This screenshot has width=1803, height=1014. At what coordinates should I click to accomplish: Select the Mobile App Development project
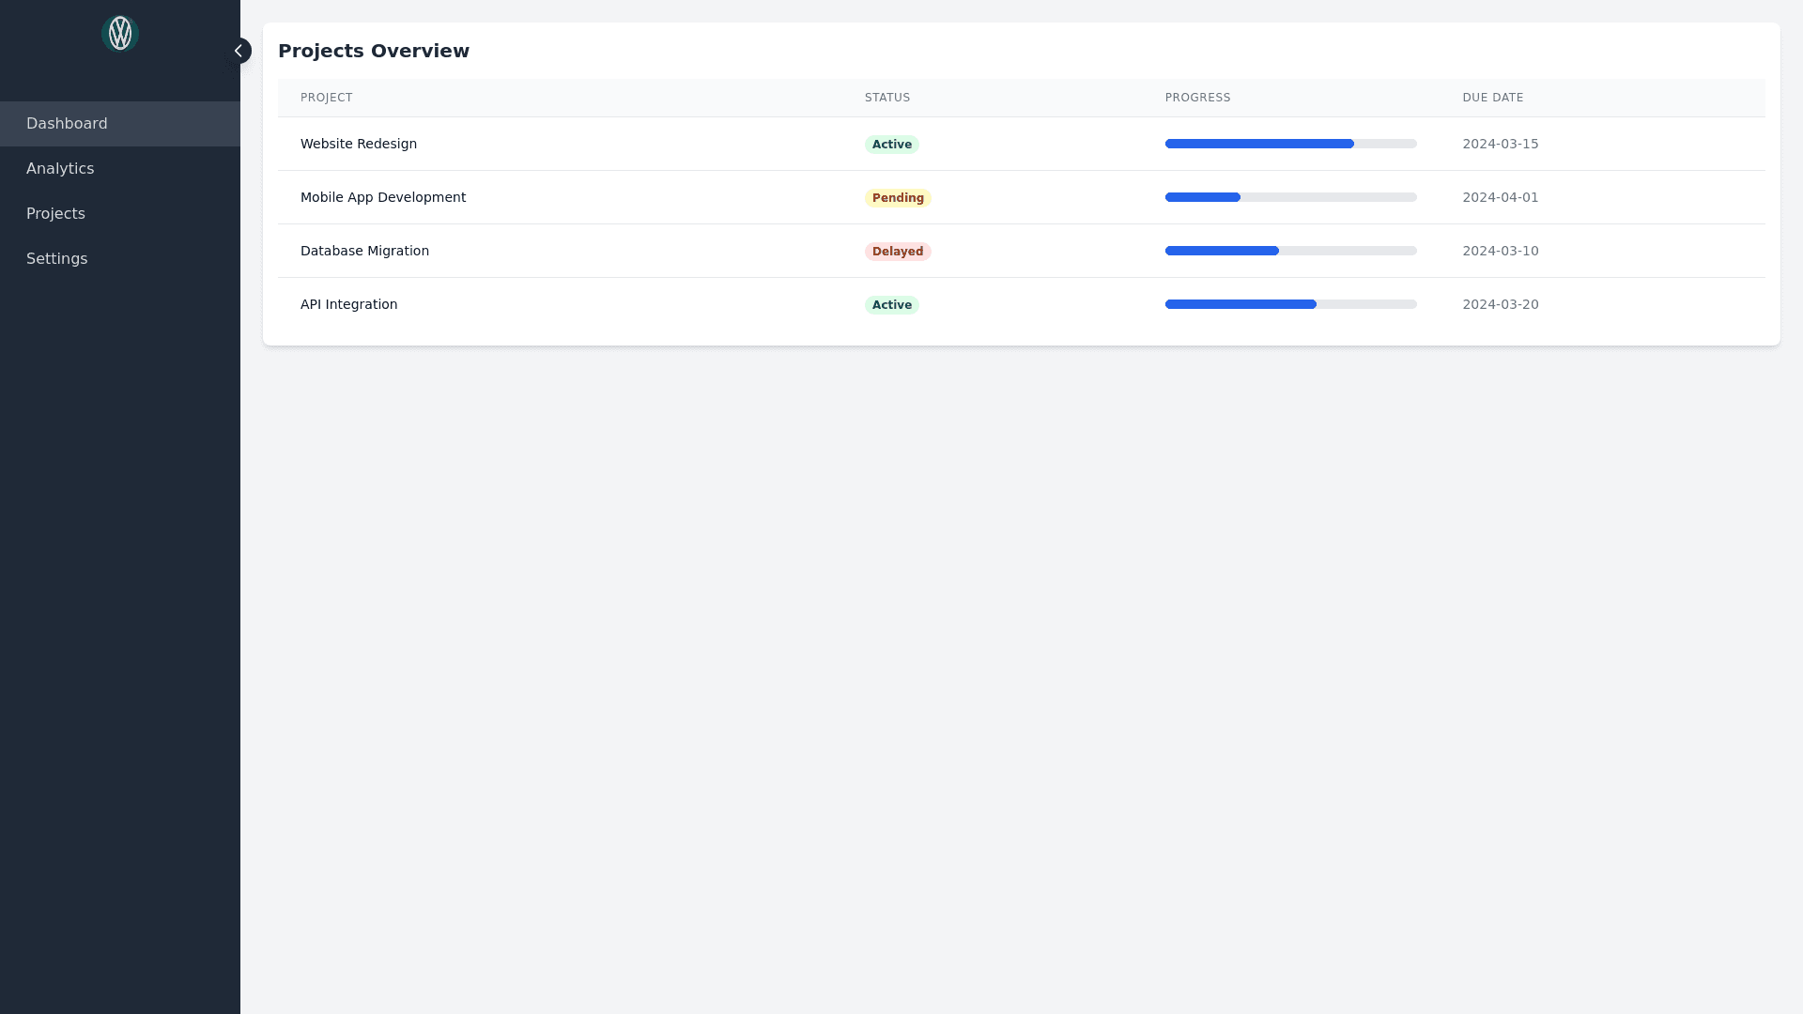383,197
